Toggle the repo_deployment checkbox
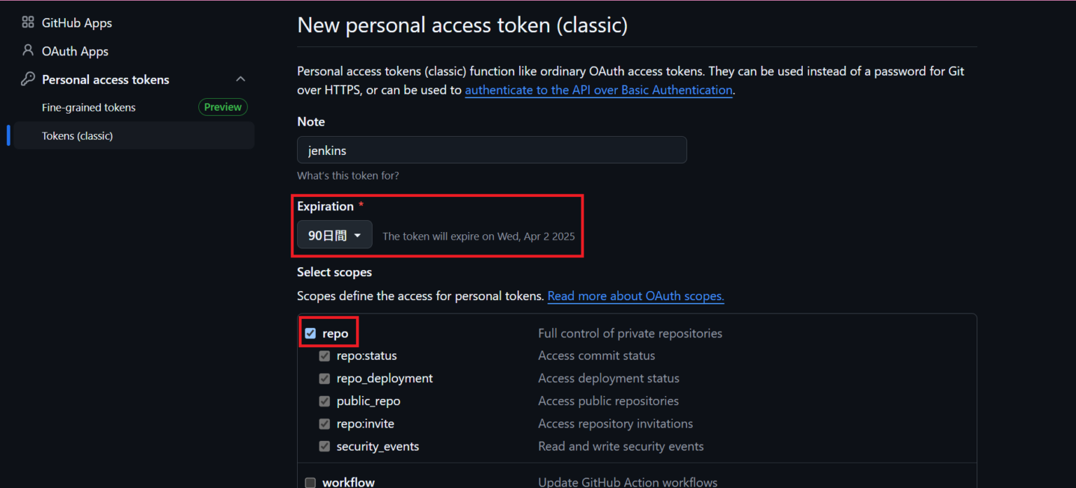 324,379
